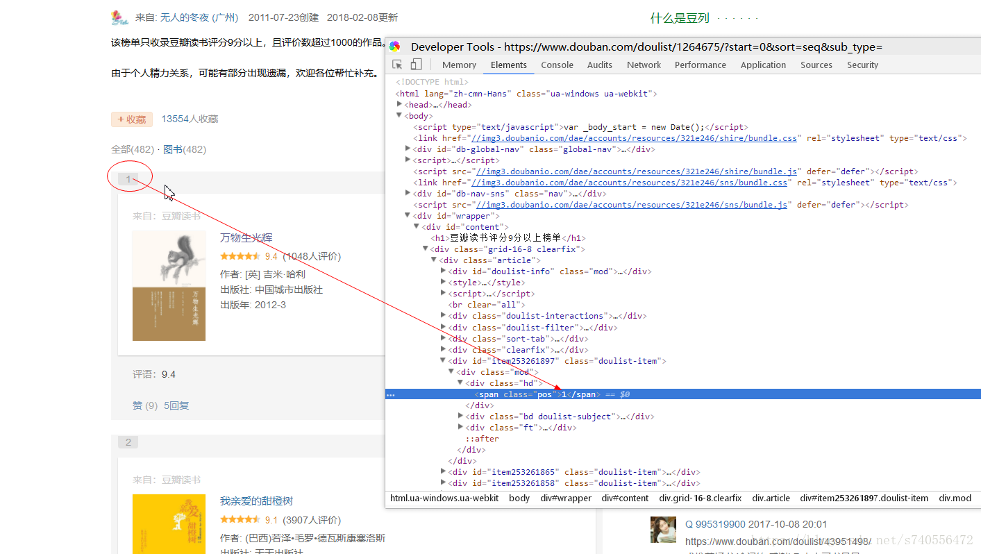Expand the db-global-nav div node

408,149
